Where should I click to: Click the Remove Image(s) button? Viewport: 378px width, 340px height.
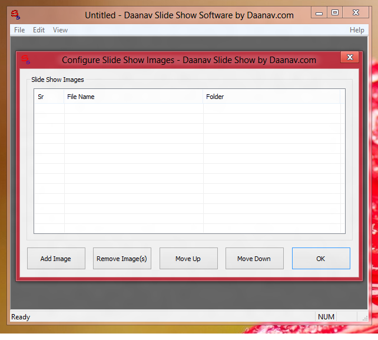122,259
